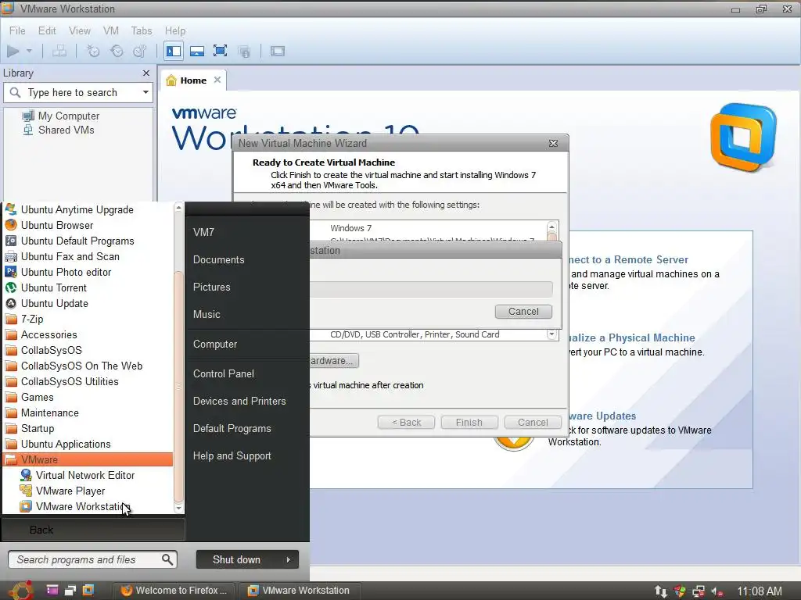Open the Snapshot Manager toolbar icon
The image size is (801, 600).
coord(140,51)
